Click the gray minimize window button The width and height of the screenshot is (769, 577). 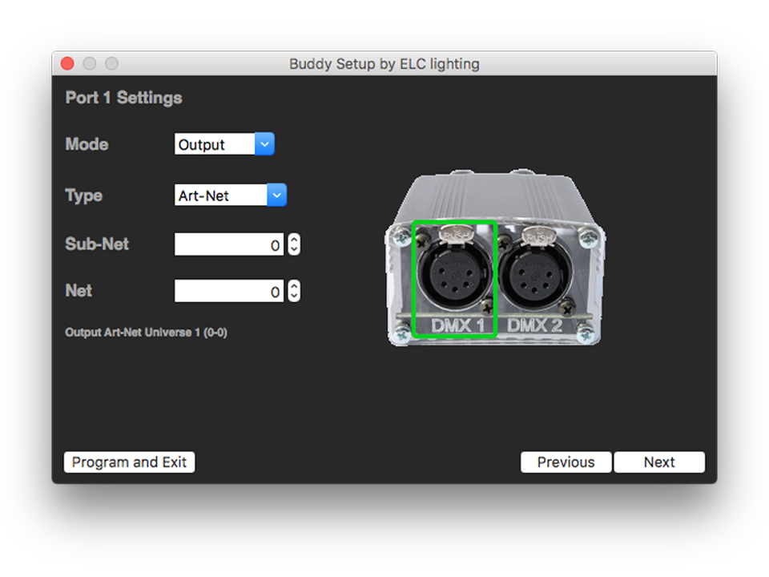(x=90, y=63)
